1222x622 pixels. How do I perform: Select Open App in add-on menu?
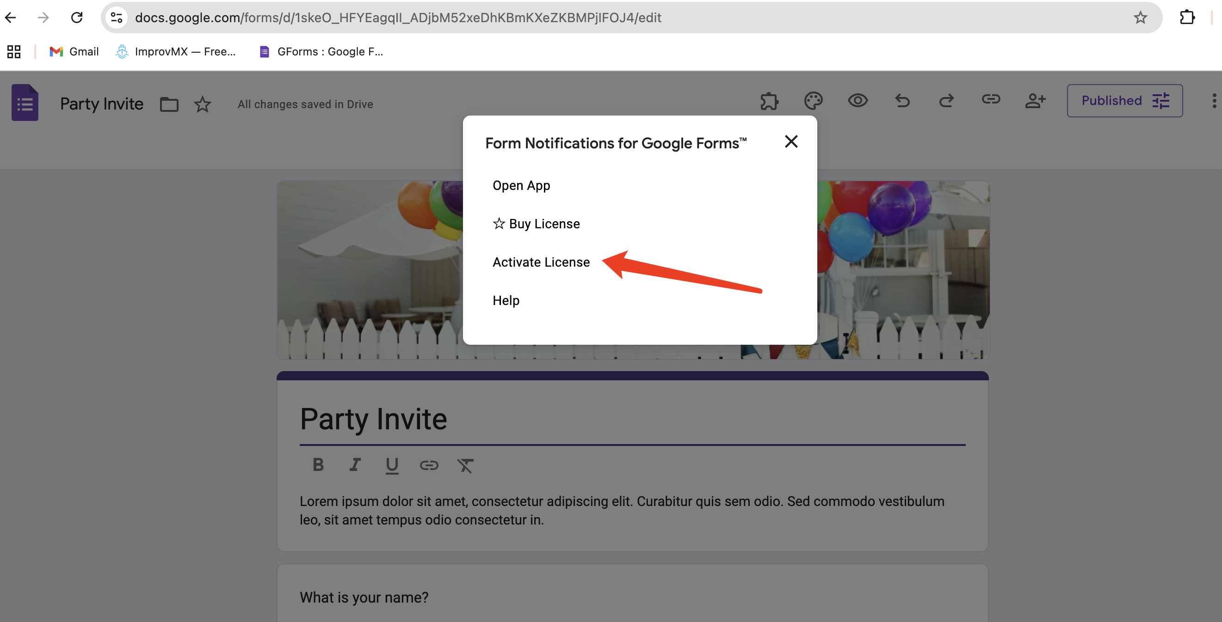coord(521,185)
